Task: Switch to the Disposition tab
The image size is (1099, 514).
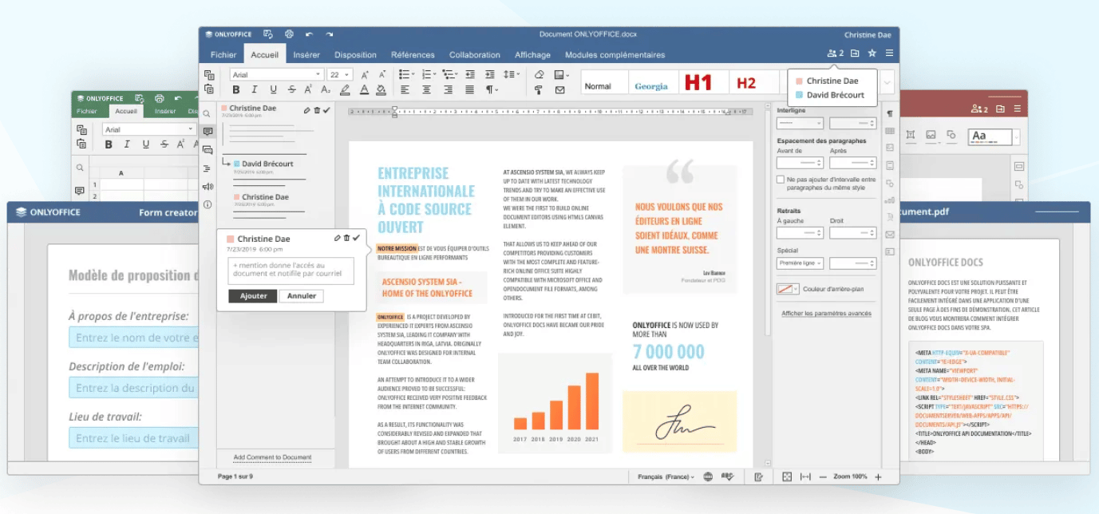Action: [x=355, y=55]
